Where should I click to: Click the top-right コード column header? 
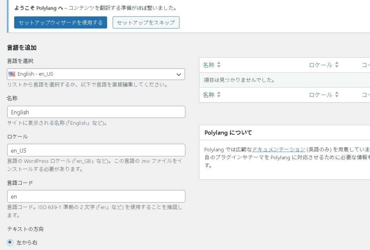365,65
